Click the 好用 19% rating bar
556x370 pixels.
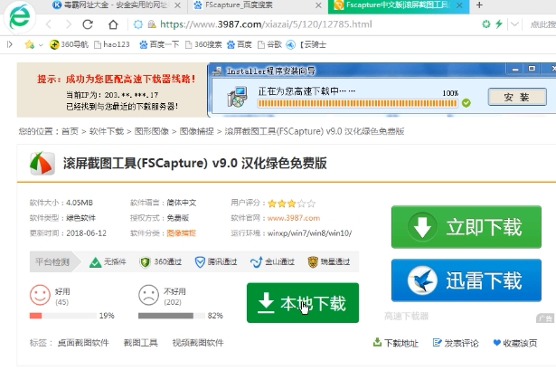coord(63,316)
